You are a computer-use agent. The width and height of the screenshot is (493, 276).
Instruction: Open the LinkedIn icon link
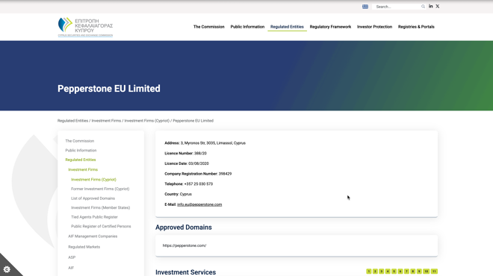[431, 6]
